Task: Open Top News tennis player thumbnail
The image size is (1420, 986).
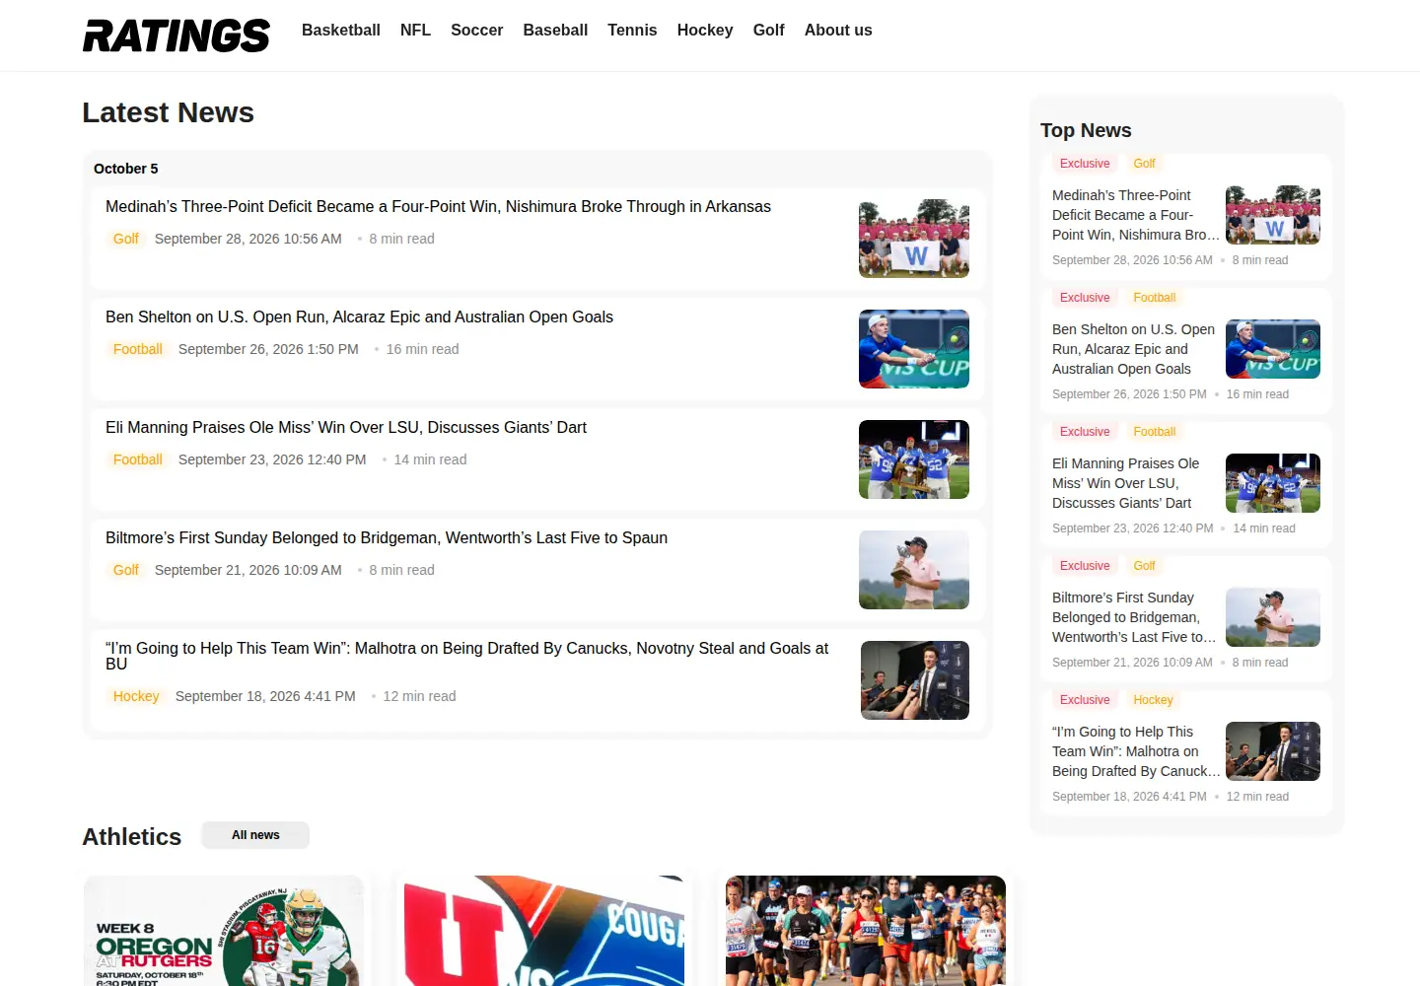Action: pos(1273,349)
